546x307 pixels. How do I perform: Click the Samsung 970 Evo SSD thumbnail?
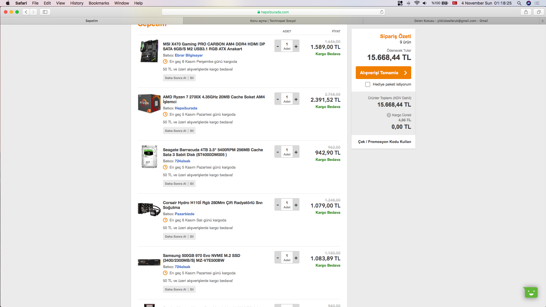click(x=149, y=262)
